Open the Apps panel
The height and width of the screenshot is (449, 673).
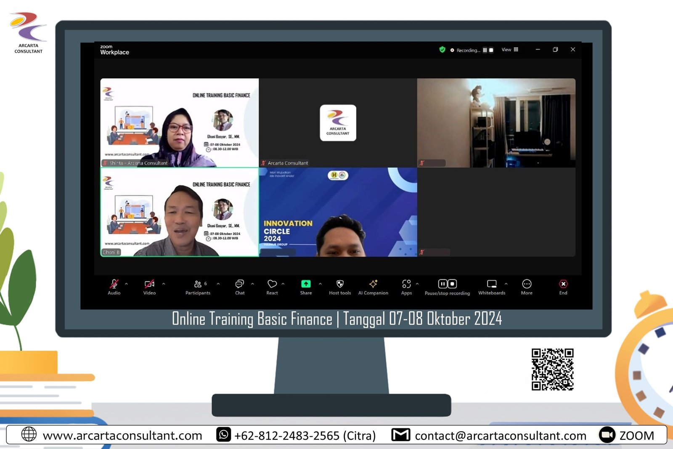pos(406,284)
